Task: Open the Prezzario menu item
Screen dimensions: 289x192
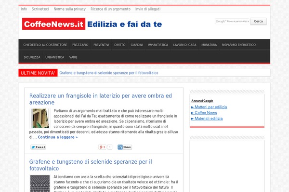Action: (80, 45)
